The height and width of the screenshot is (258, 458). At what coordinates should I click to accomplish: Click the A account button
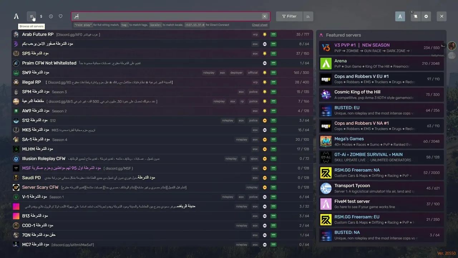click(400, 16)
